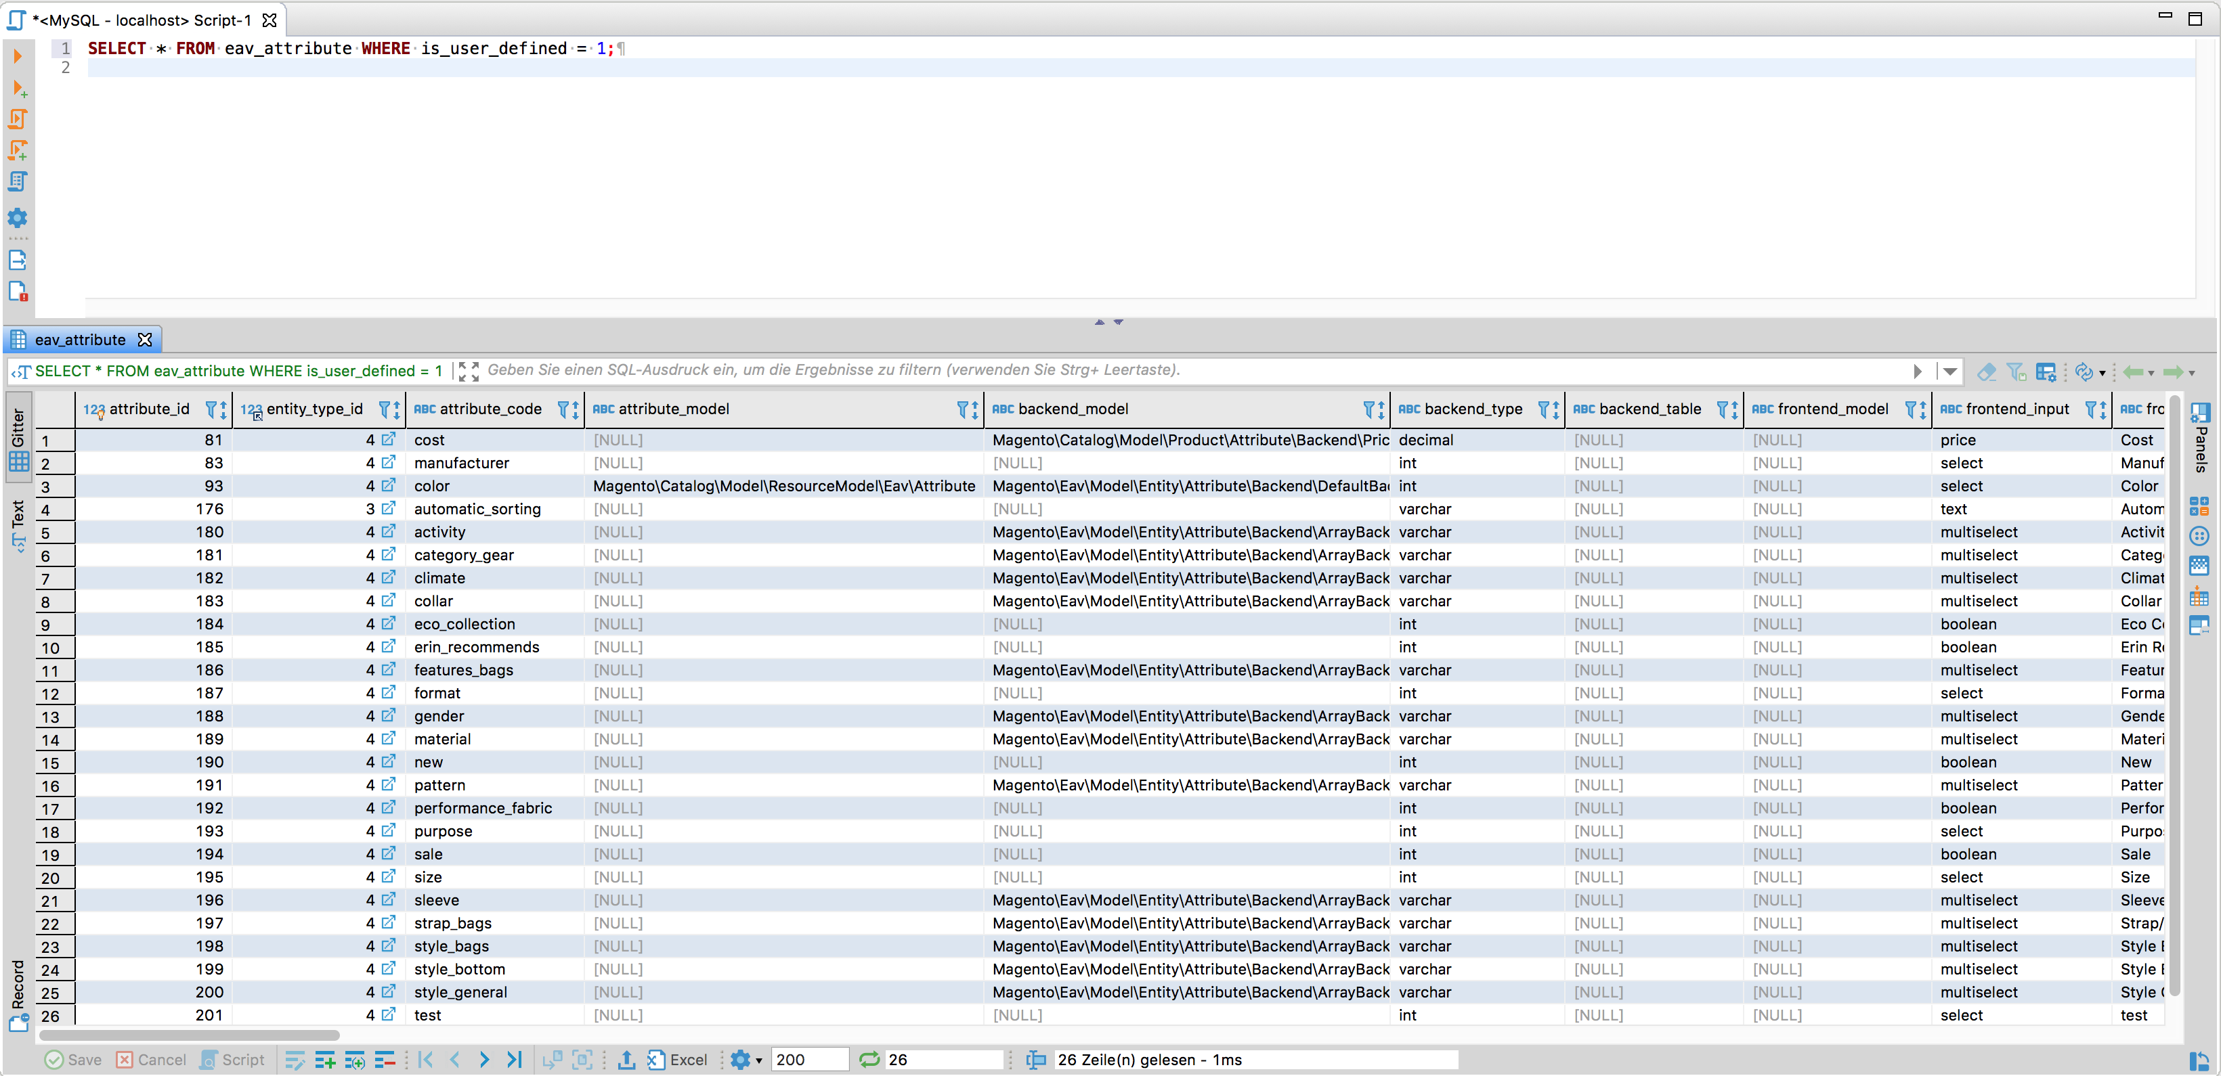This screenshot has width=2221, height=1076.
Task: Click the export data upload icon
Action: 627,1060
